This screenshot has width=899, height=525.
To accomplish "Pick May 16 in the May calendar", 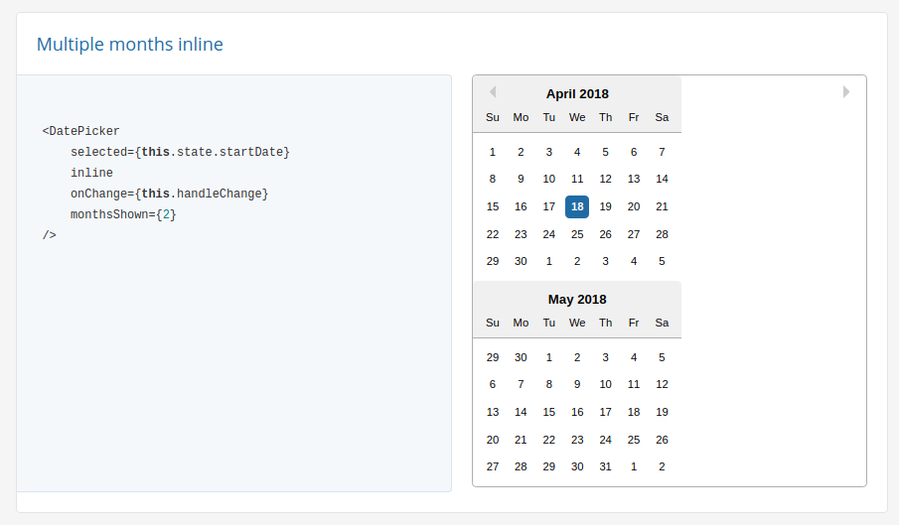I will coord(577,412).
